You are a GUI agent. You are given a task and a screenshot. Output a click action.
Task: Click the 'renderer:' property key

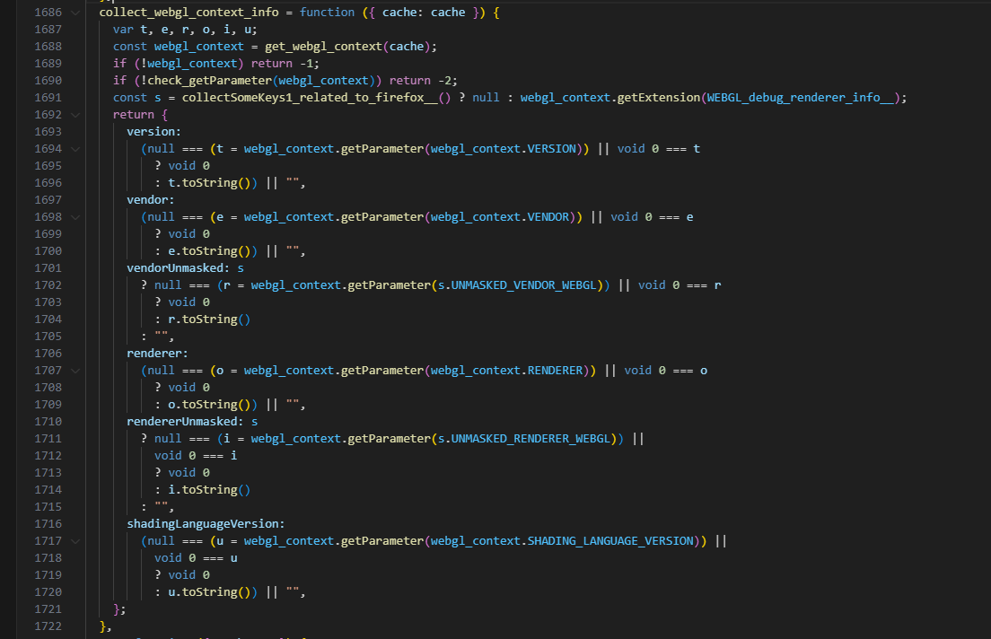(157, 354)
